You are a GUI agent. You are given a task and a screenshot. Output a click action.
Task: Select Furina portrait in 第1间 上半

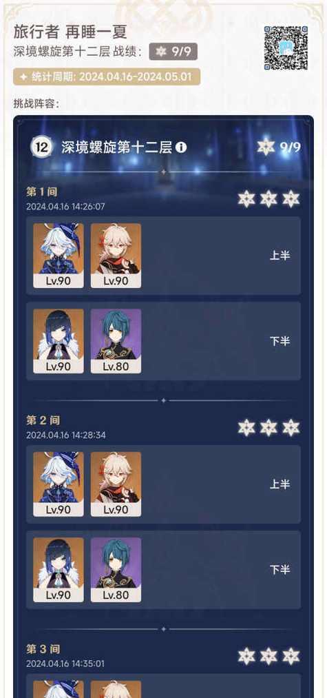59,256
